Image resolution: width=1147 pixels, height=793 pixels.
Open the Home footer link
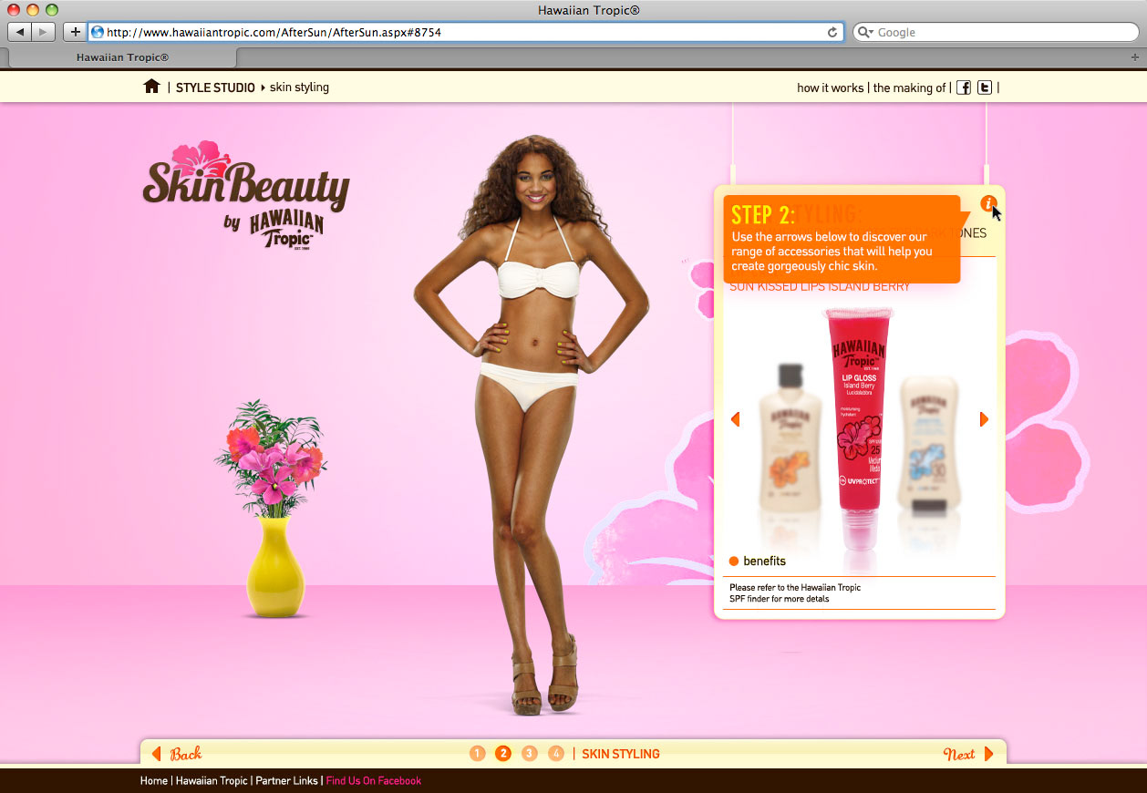point(153,781)
